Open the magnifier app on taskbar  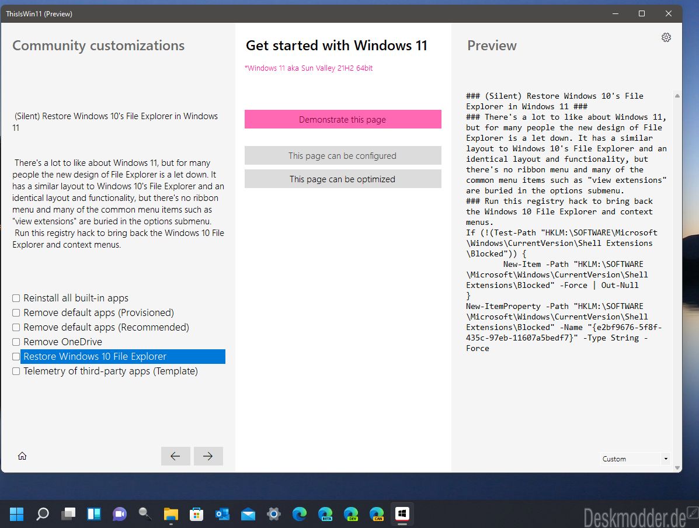145,514
